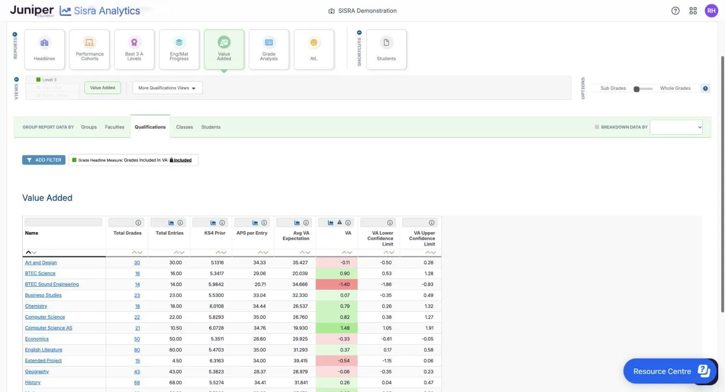
Task: Click the Name column filter field
Action: pyautogui.click(x=63, y=222)
